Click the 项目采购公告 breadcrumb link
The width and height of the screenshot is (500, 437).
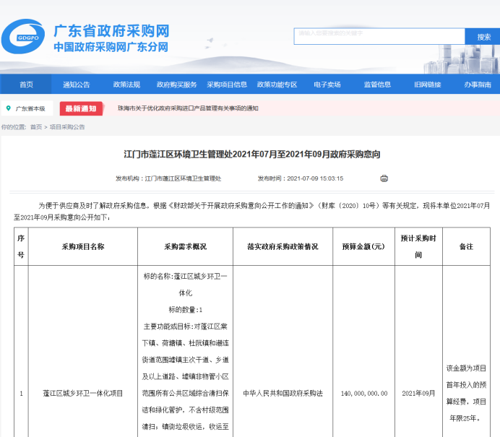pyautogui.click(x=67, y=127)
